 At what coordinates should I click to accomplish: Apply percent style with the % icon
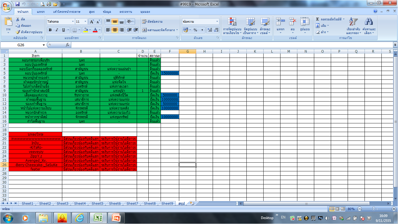click(x=195, y=30)
